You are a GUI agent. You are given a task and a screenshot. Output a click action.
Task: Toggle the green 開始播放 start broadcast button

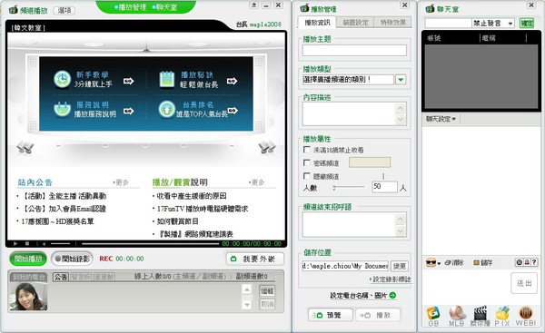click(28, 259)
